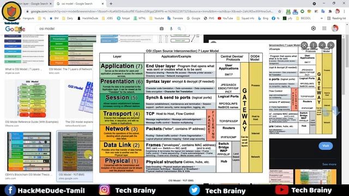
Task: Click the 'See more' link in preview
Action: [329, 164]
